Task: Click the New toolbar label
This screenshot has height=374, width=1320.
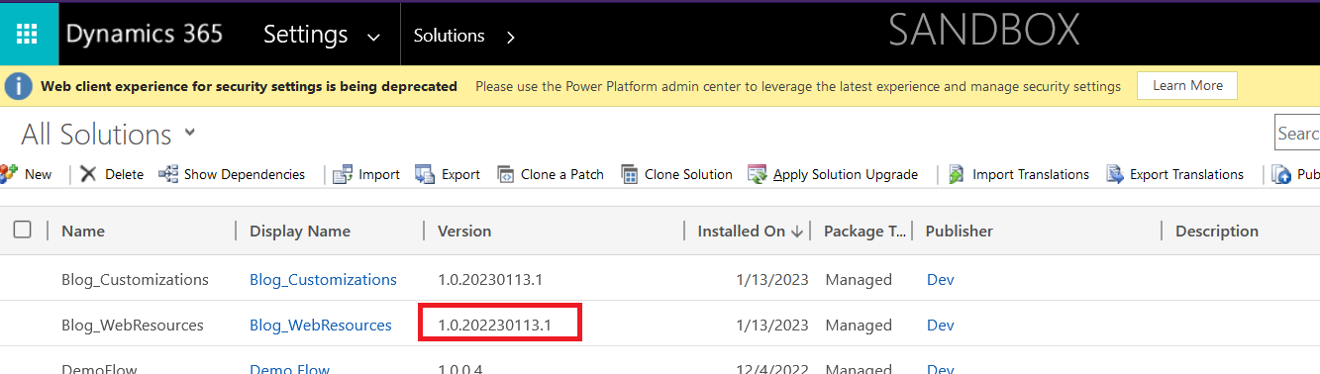Action: tap(39, 174)
